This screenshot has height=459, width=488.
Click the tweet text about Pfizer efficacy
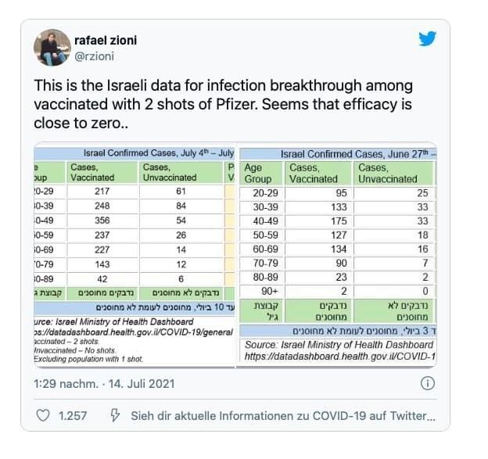pos(222,104)
